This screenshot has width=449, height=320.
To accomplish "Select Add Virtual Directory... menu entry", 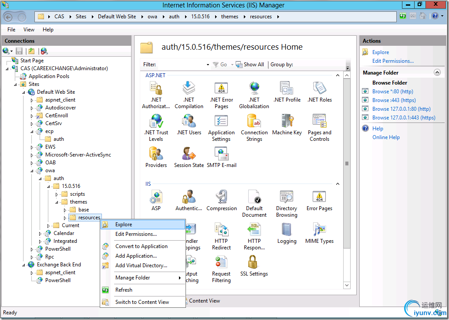I will 142,266.
